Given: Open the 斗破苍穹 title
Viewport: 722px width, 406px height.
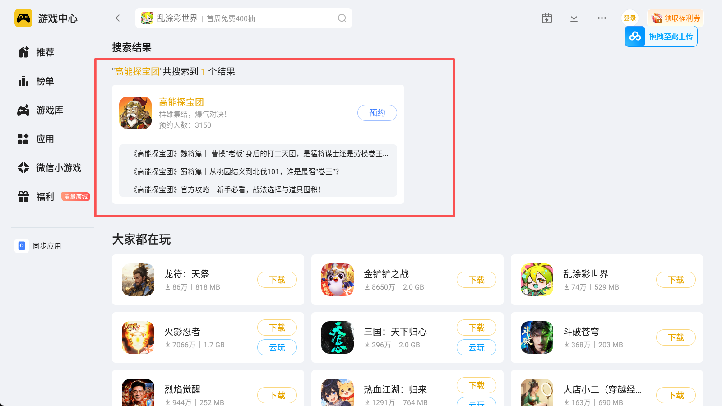Looking at the screenshot, I should pyautogui.click(x=581, y=332).
